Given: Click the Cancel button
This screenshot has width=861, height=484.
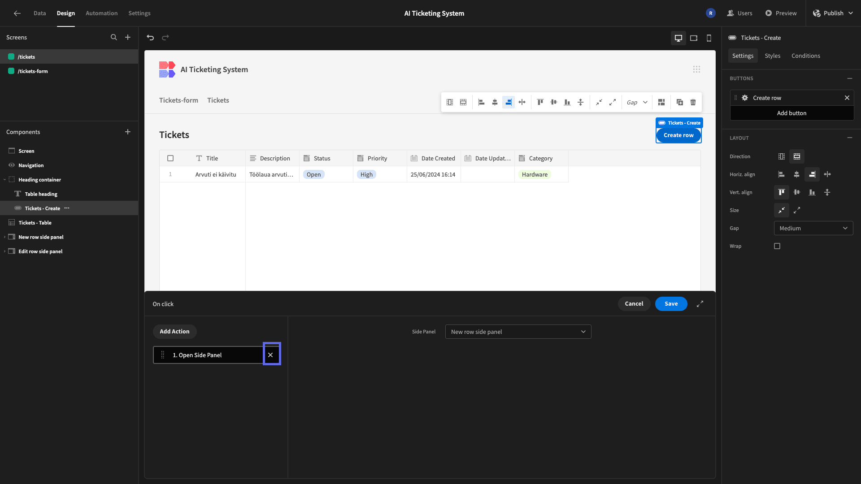Looking at the screenshot, I should (x=634, y=304).
